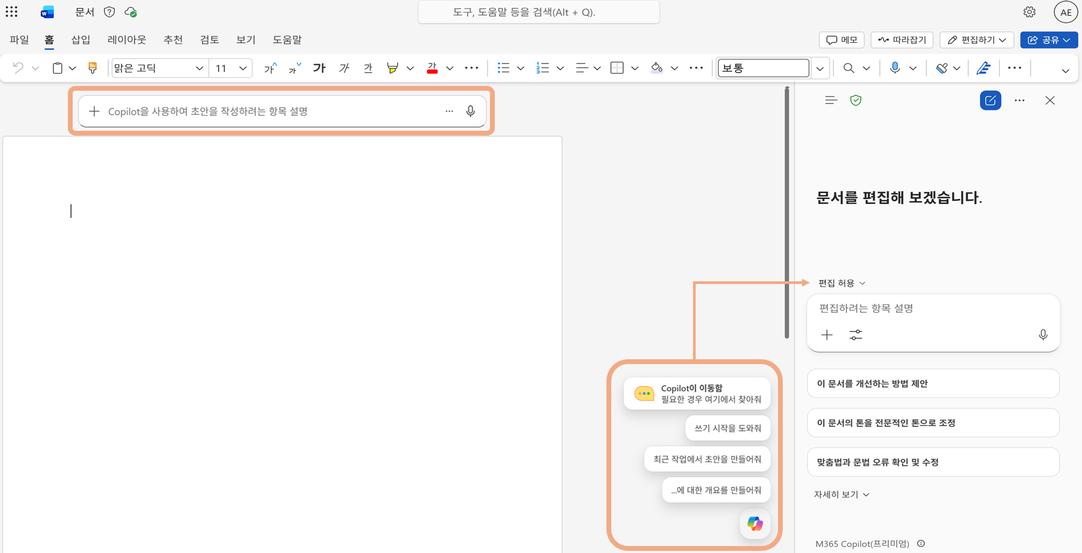Screen dimensions: 1082x553
Task: Open the app launcher waffle icon
Action: pyautogui.click(x=12, y=12)
